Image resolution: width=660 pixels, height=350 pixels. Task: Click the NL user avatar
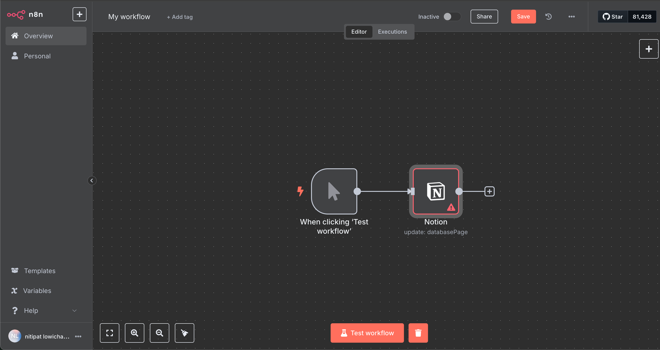tap(15, 336)
